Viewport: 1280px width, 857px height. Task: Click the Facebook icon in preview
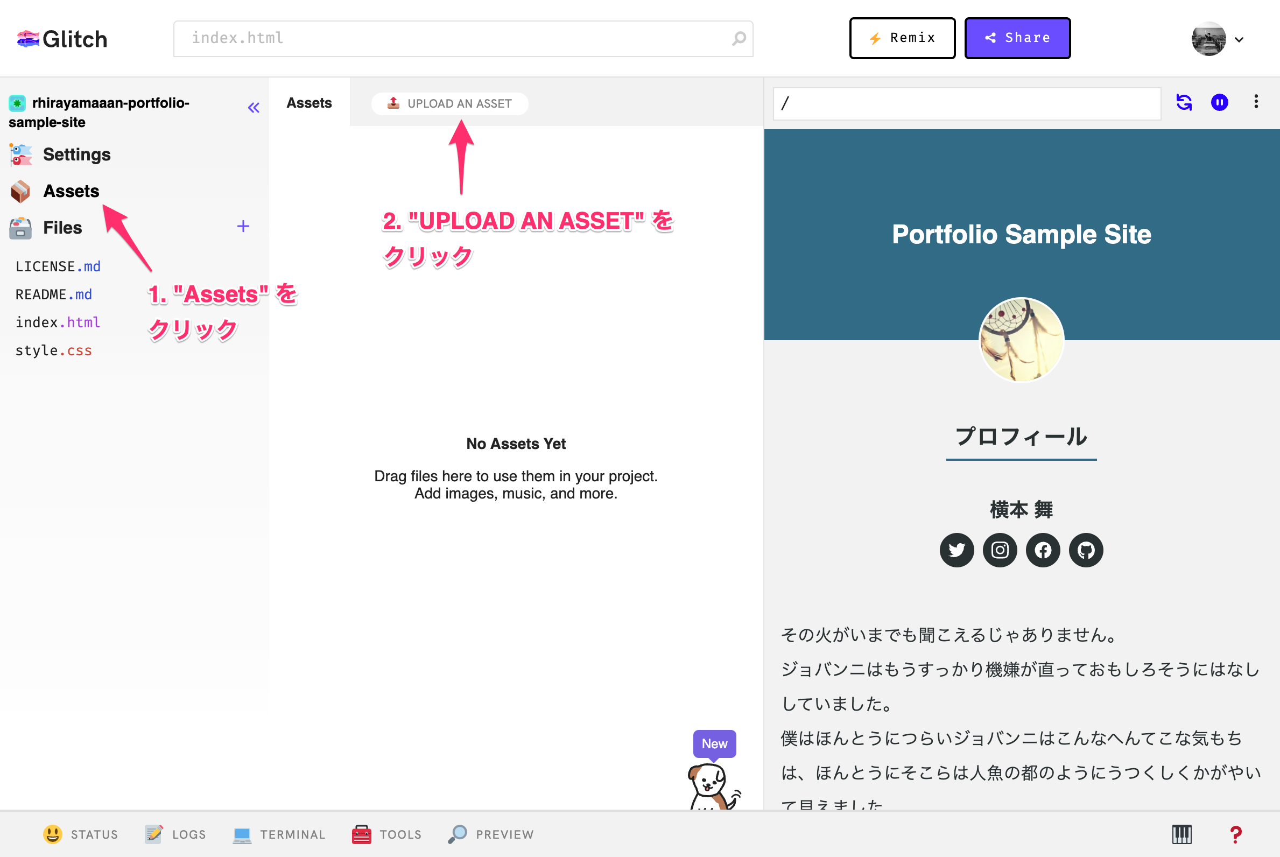1043,550
